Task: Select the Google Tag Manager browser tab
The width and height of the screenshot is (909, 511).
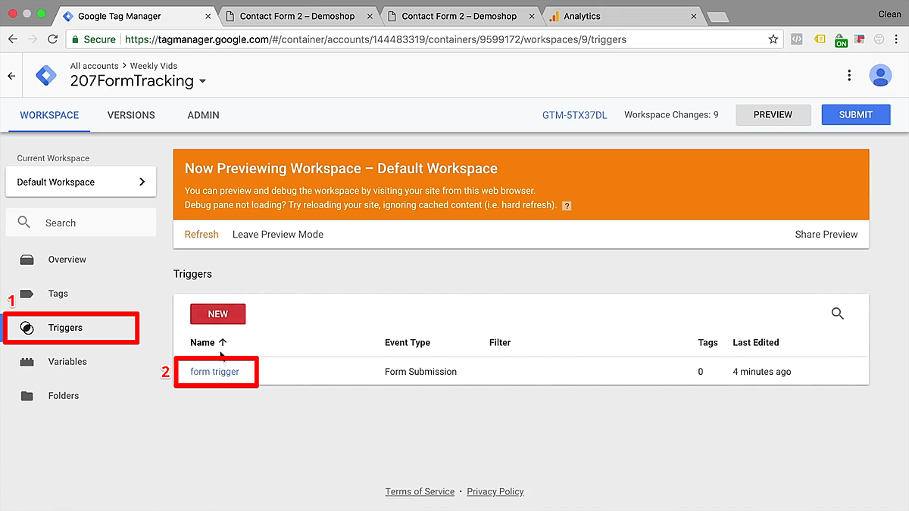Action: click(x=135, y=16)
